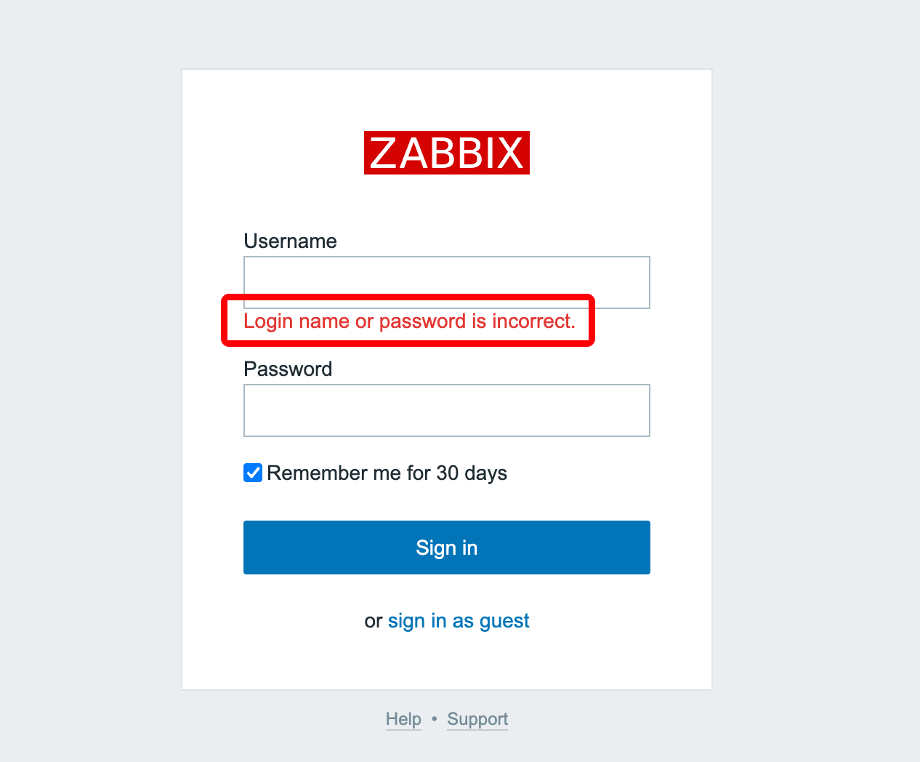Click blank white area below the guest link
The image size is (920, 762).
pos(446,660)
